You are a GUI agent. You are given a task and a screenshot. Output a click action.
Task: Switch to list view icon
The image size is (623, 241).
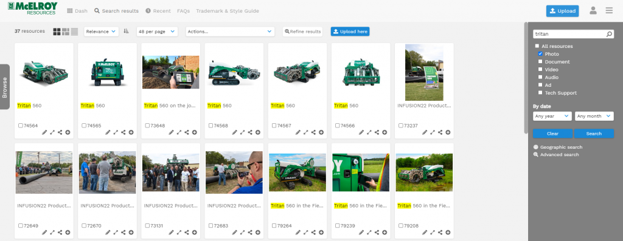[x=74, y=32]
